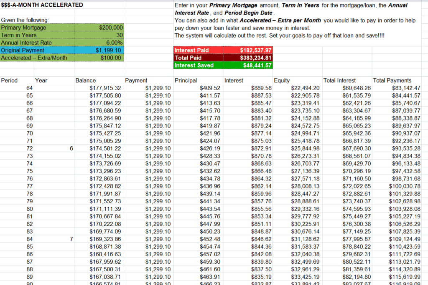
Task: Select period number 64 cell
Action: click(17, 88)
